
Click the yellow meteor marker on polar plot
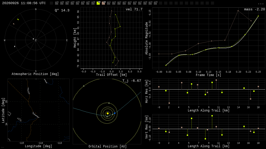click(18, 19)
